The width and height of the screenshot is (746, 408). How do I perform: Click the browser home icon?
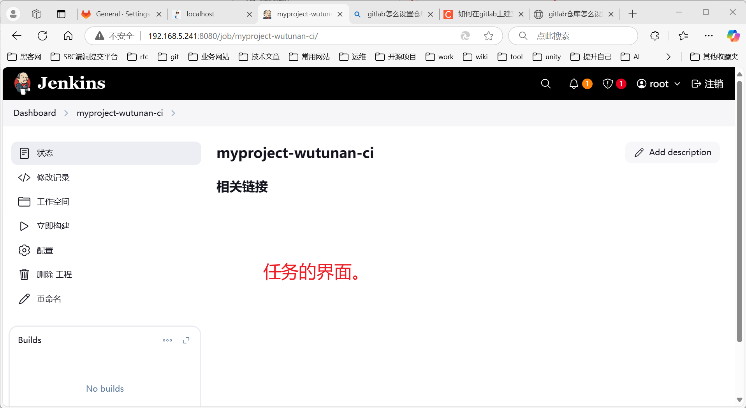68,36
